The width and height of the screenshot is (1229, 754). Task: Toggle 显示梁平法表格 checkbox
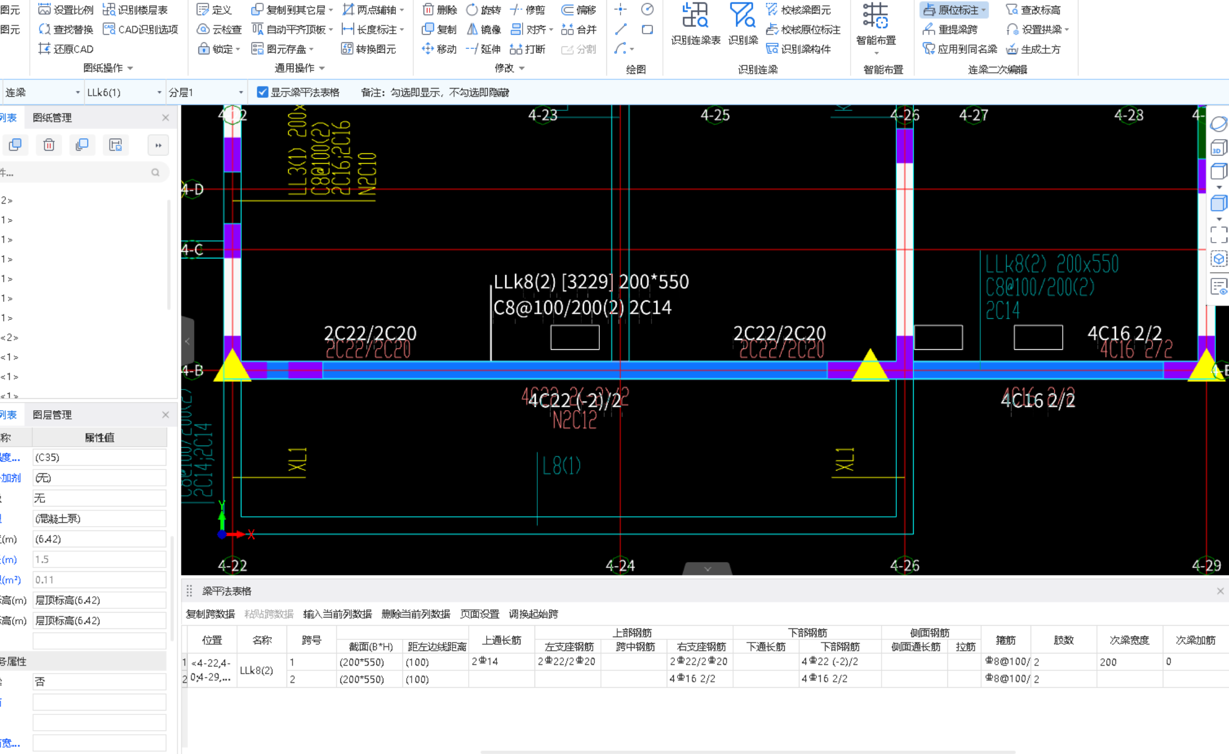[263, 92]
